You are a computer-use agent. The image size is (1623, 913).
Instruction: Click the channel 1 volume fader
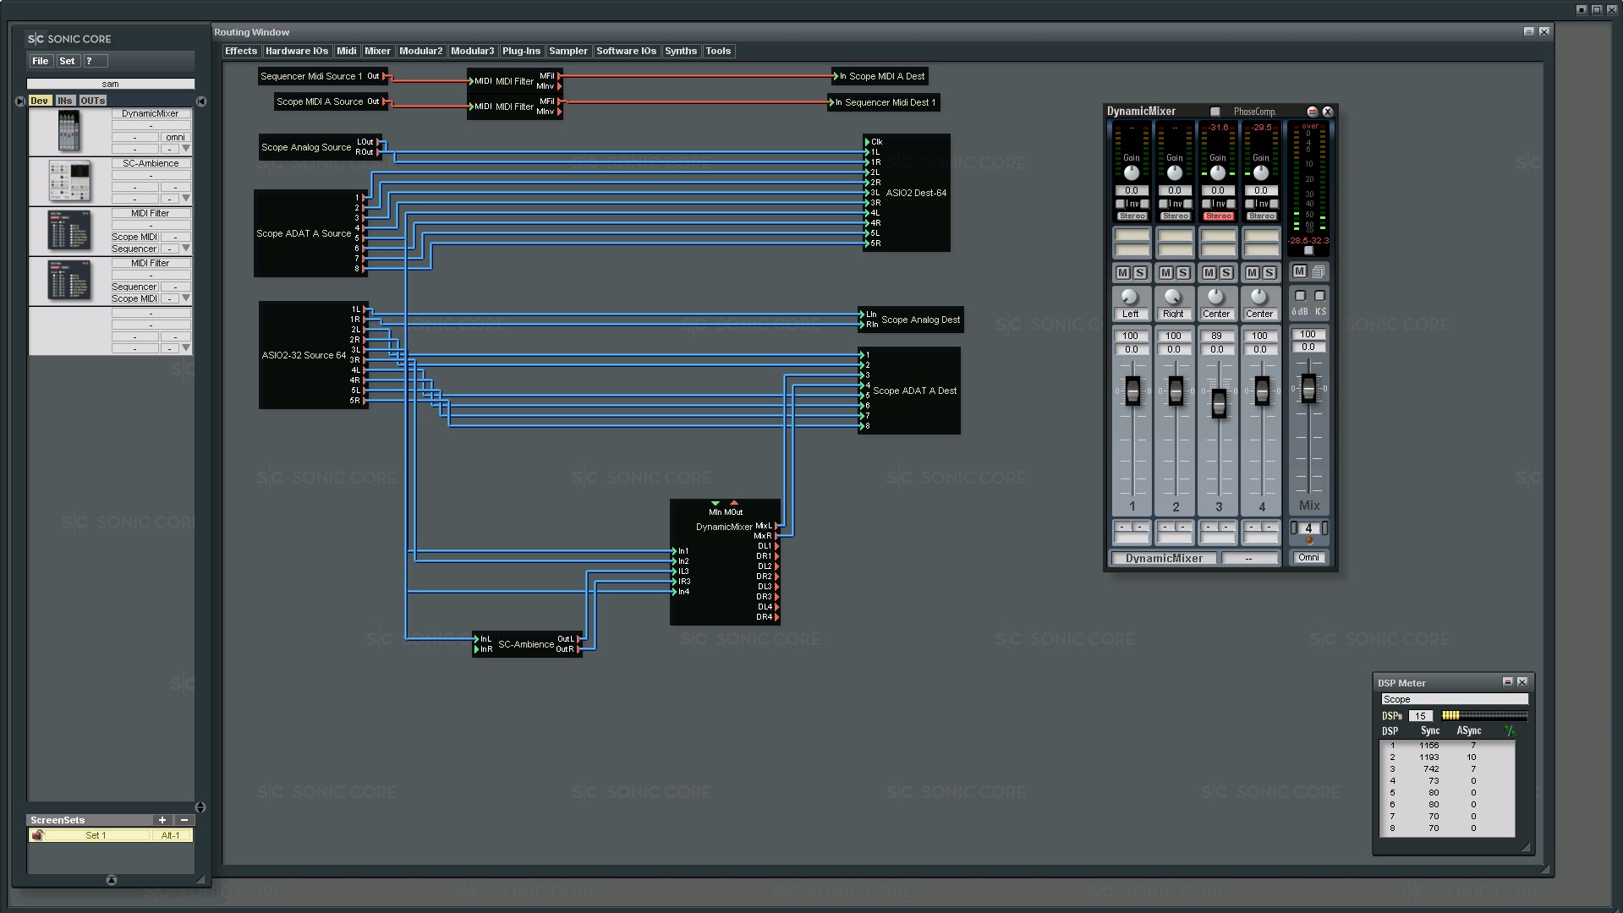click(1132, 391)
